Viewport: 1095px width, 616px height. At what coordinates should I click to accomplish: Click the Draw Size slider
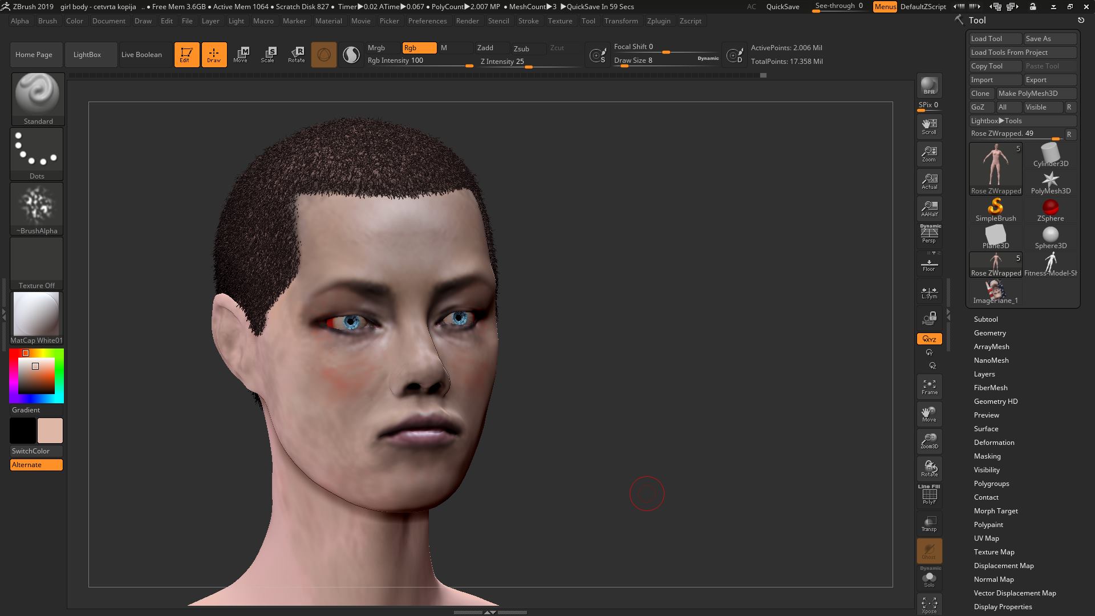tap(666, 60)
